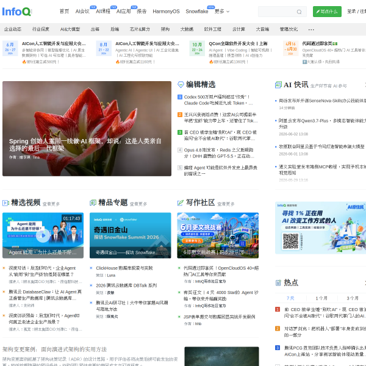Click the AI 快讯 section icon
Screen dimensions: 366x366
[278, 85]
